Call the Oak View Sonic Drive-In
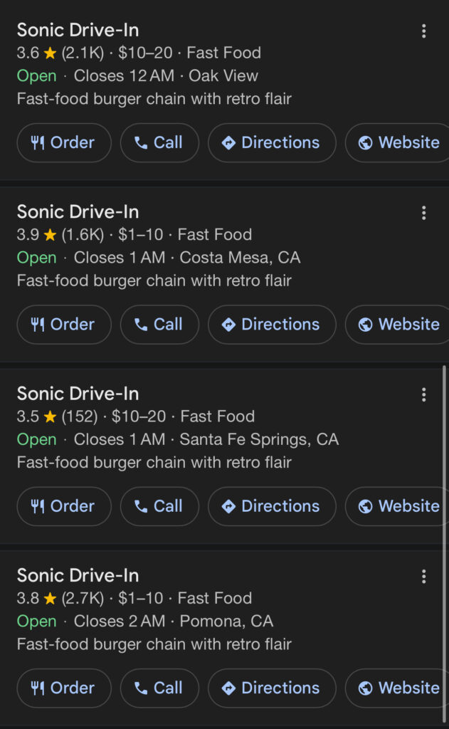The height and width of the screenshot is (729, 449). click(159, 142)
